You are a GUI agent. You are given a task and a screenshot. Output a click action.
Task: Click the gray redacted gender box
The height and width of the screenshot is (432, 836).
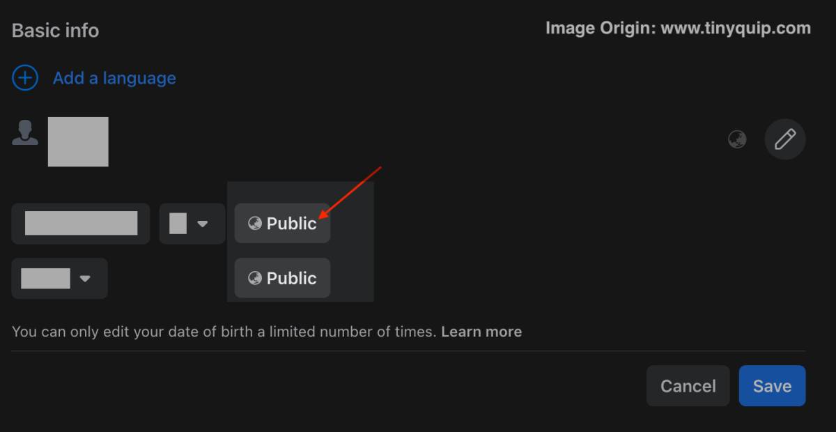tap(78, 141)
